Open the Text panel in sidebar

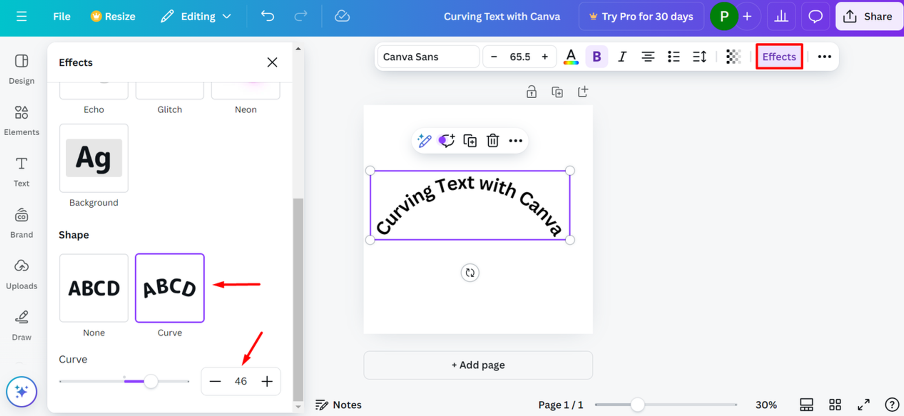(21, 171)
